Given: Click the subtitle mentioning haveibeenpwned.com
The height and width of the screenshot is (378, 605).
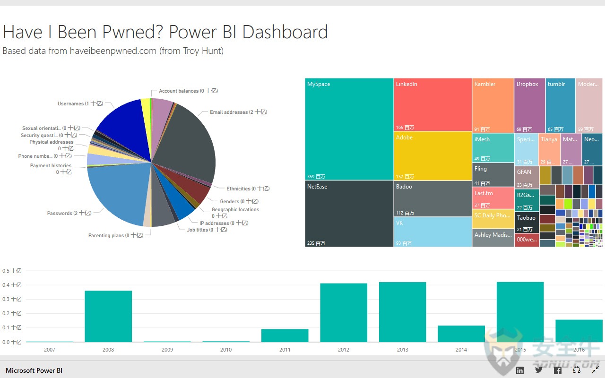Looking at the screenshot, I should 113,51.
